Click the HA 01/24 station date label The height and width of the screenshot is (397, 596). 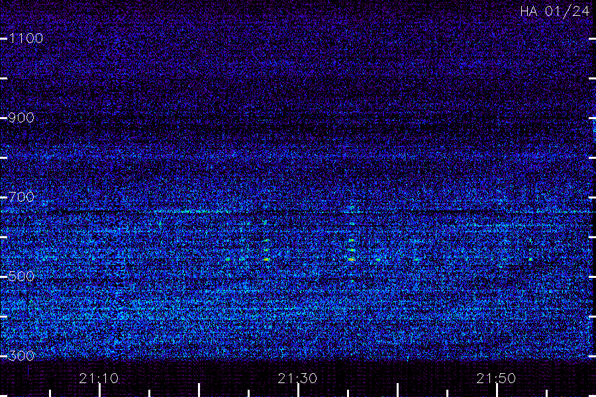(x=554, y=11)
